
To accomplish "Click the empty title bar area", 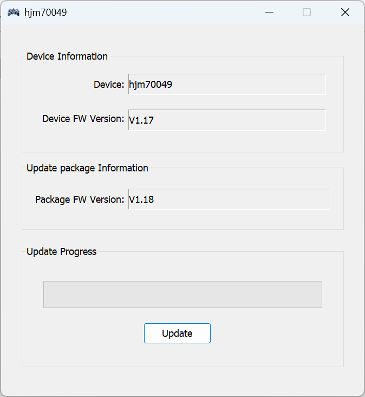I will pyautogui.click(x=162, y=12).
